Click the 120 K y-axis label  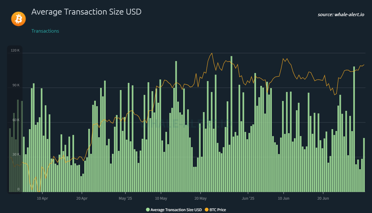point(15,50)
